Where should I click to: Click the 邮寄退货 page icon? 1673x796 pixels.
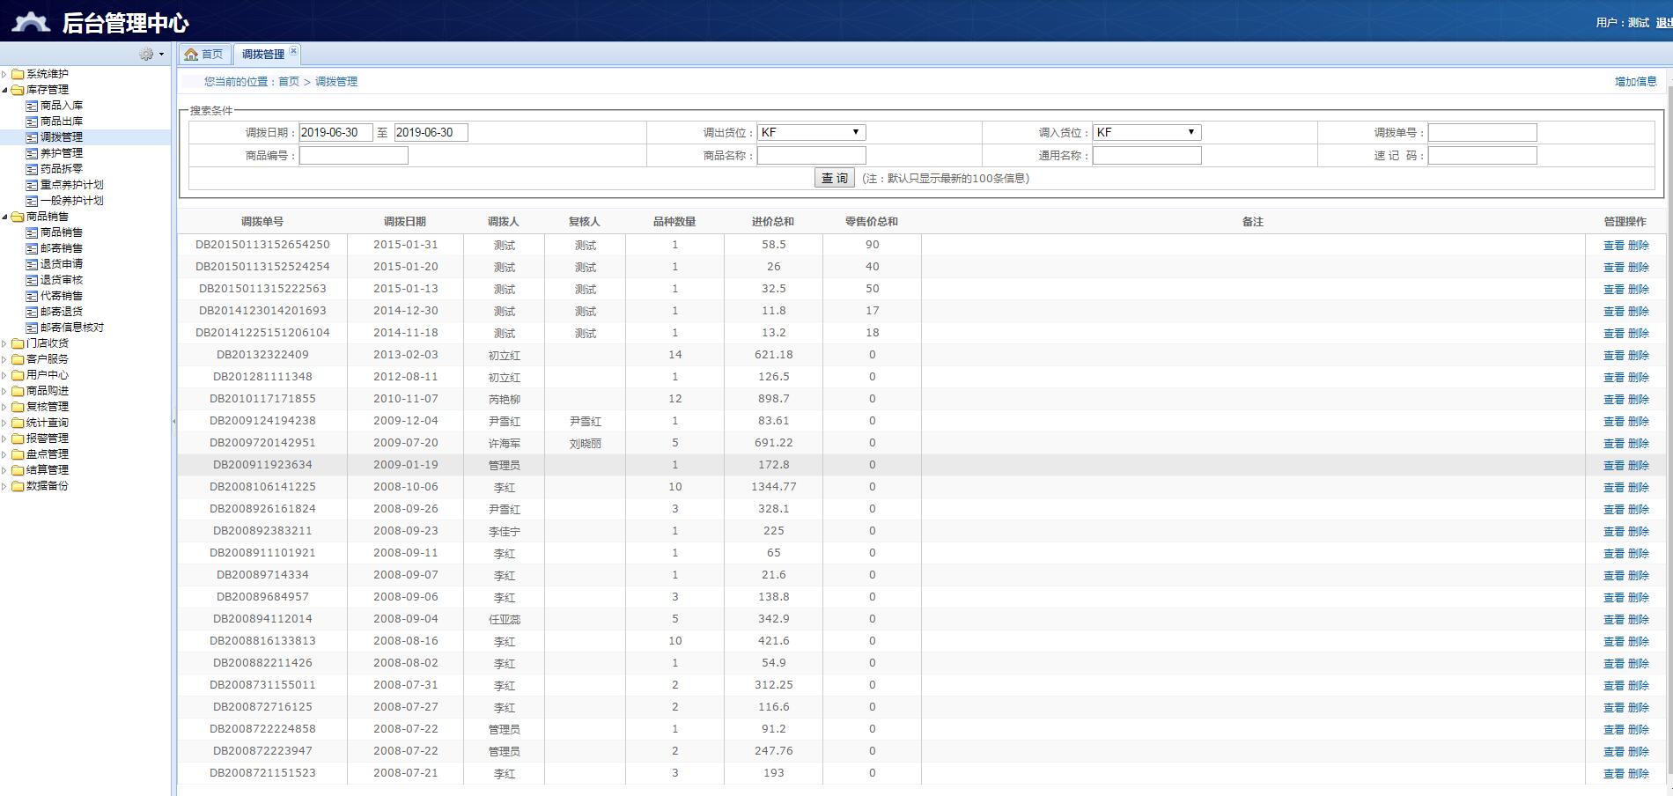[x=33, y=312]
